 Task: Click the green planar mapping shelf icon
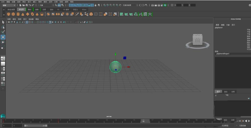coord(121,14)
